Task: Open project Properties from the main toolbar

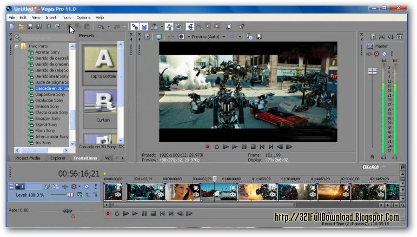Action: click(x=57, y=26)
